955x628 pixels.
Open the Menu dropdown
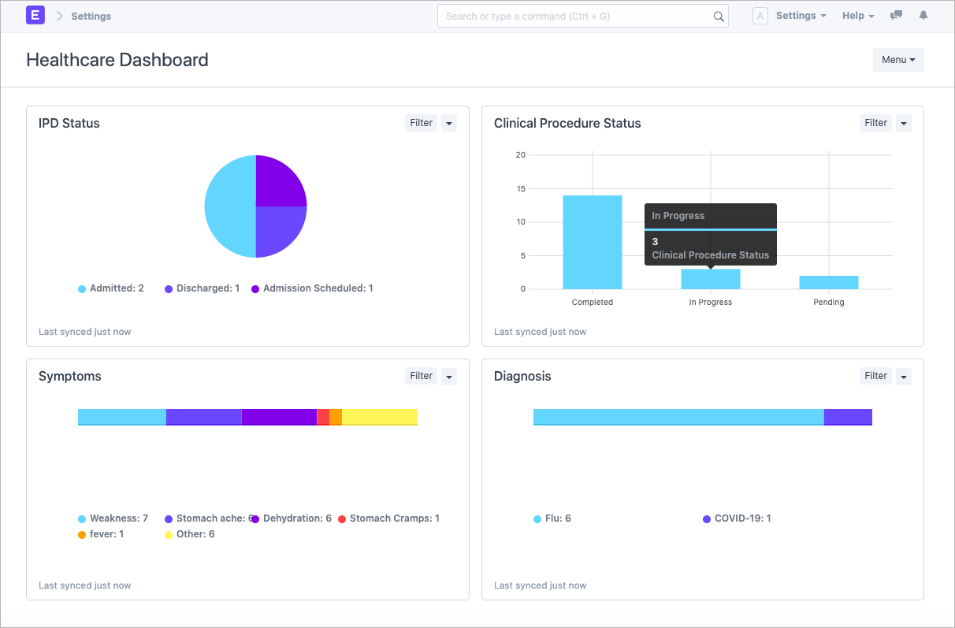tap(897, 59)
